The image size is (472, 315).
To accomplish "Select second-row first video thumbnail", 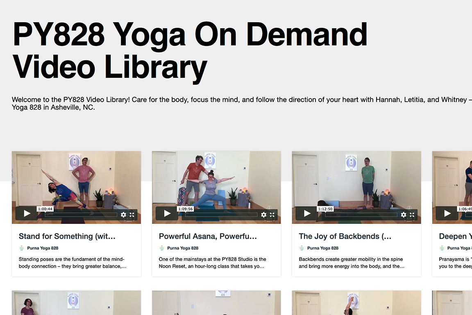I will [77, 303].
